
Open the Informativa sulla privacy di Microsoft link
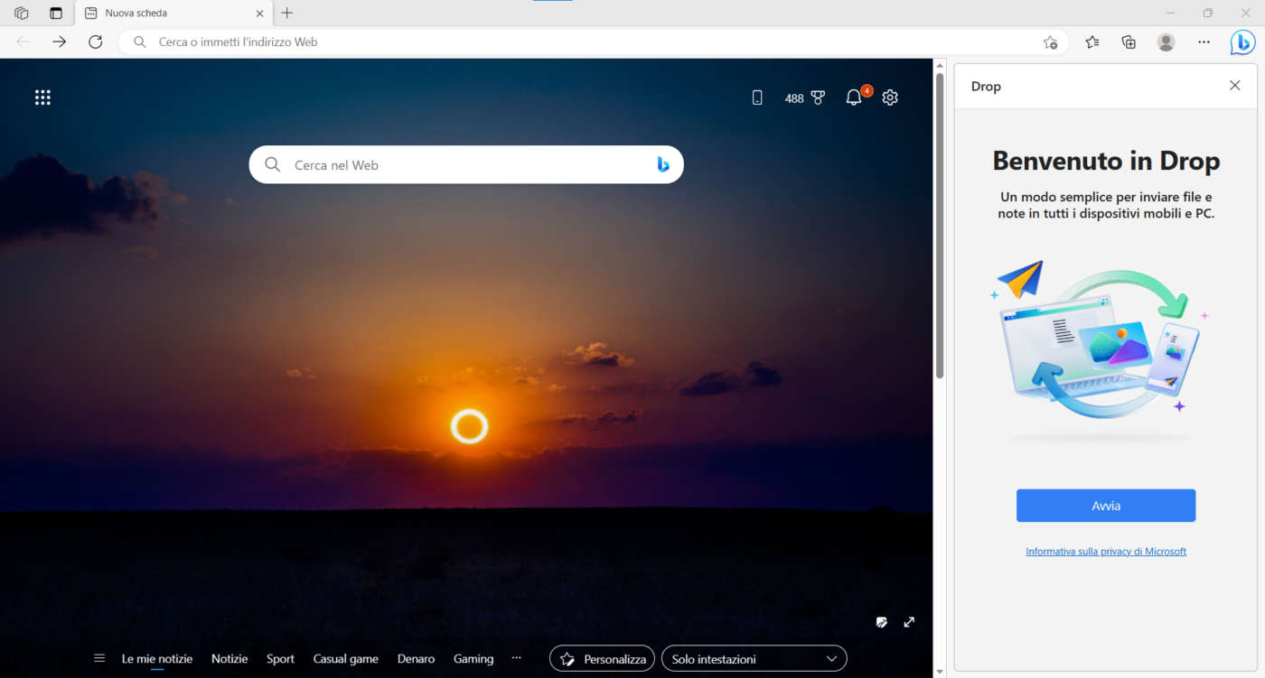click(1105, 551)
